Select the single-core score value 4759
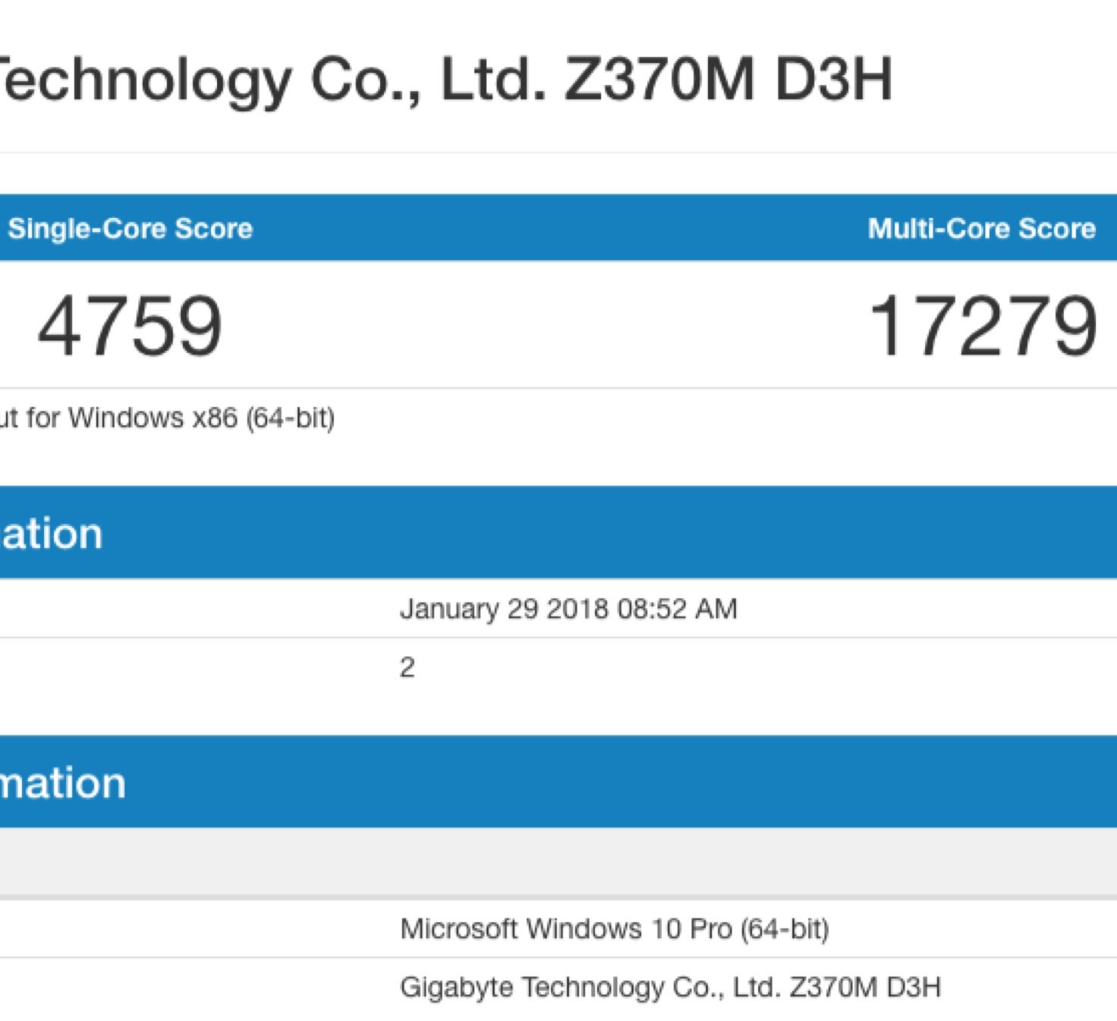Image resolution: width=1117 pixels, height=1021 pixels. point(130,327)
